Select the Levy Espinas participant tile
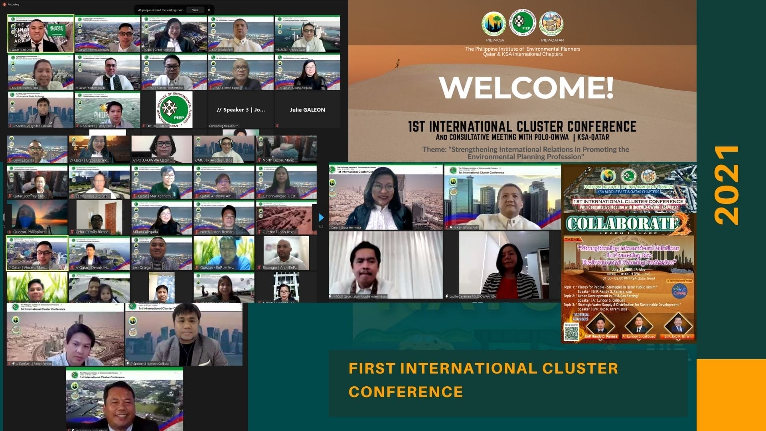The width and height of the screenshot is (766, 431). tap(37, 149)
